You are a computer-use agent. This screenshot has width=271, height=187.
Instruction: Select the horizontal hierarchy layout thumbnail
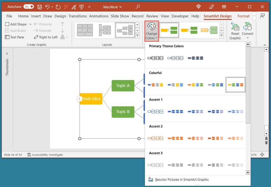[x=125, y=30]
